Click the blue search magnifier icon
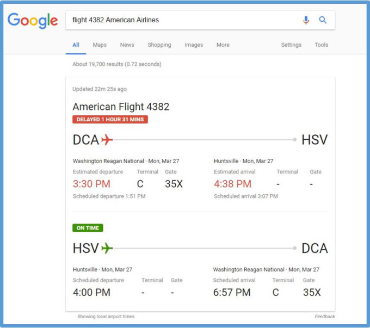This screenshot has height=328, width=370. (323, 20)
